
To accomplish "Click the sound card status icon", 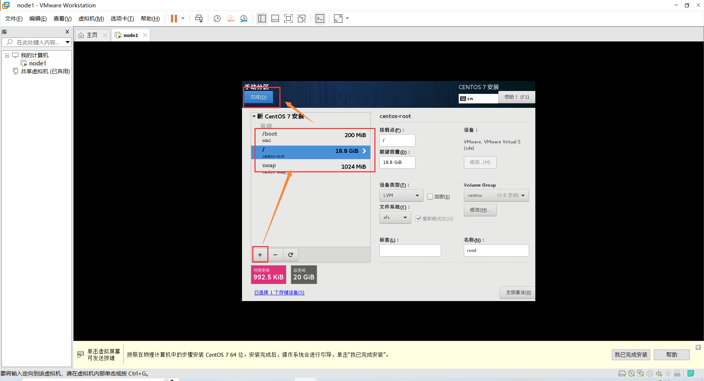I will (659, 374).
